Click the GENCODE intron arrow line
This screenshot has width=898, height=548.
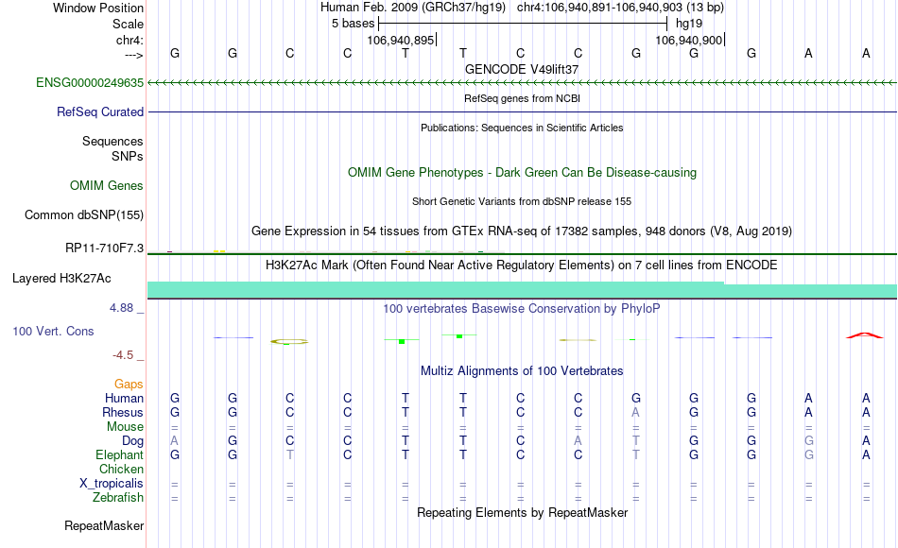(x=522, y=83)
